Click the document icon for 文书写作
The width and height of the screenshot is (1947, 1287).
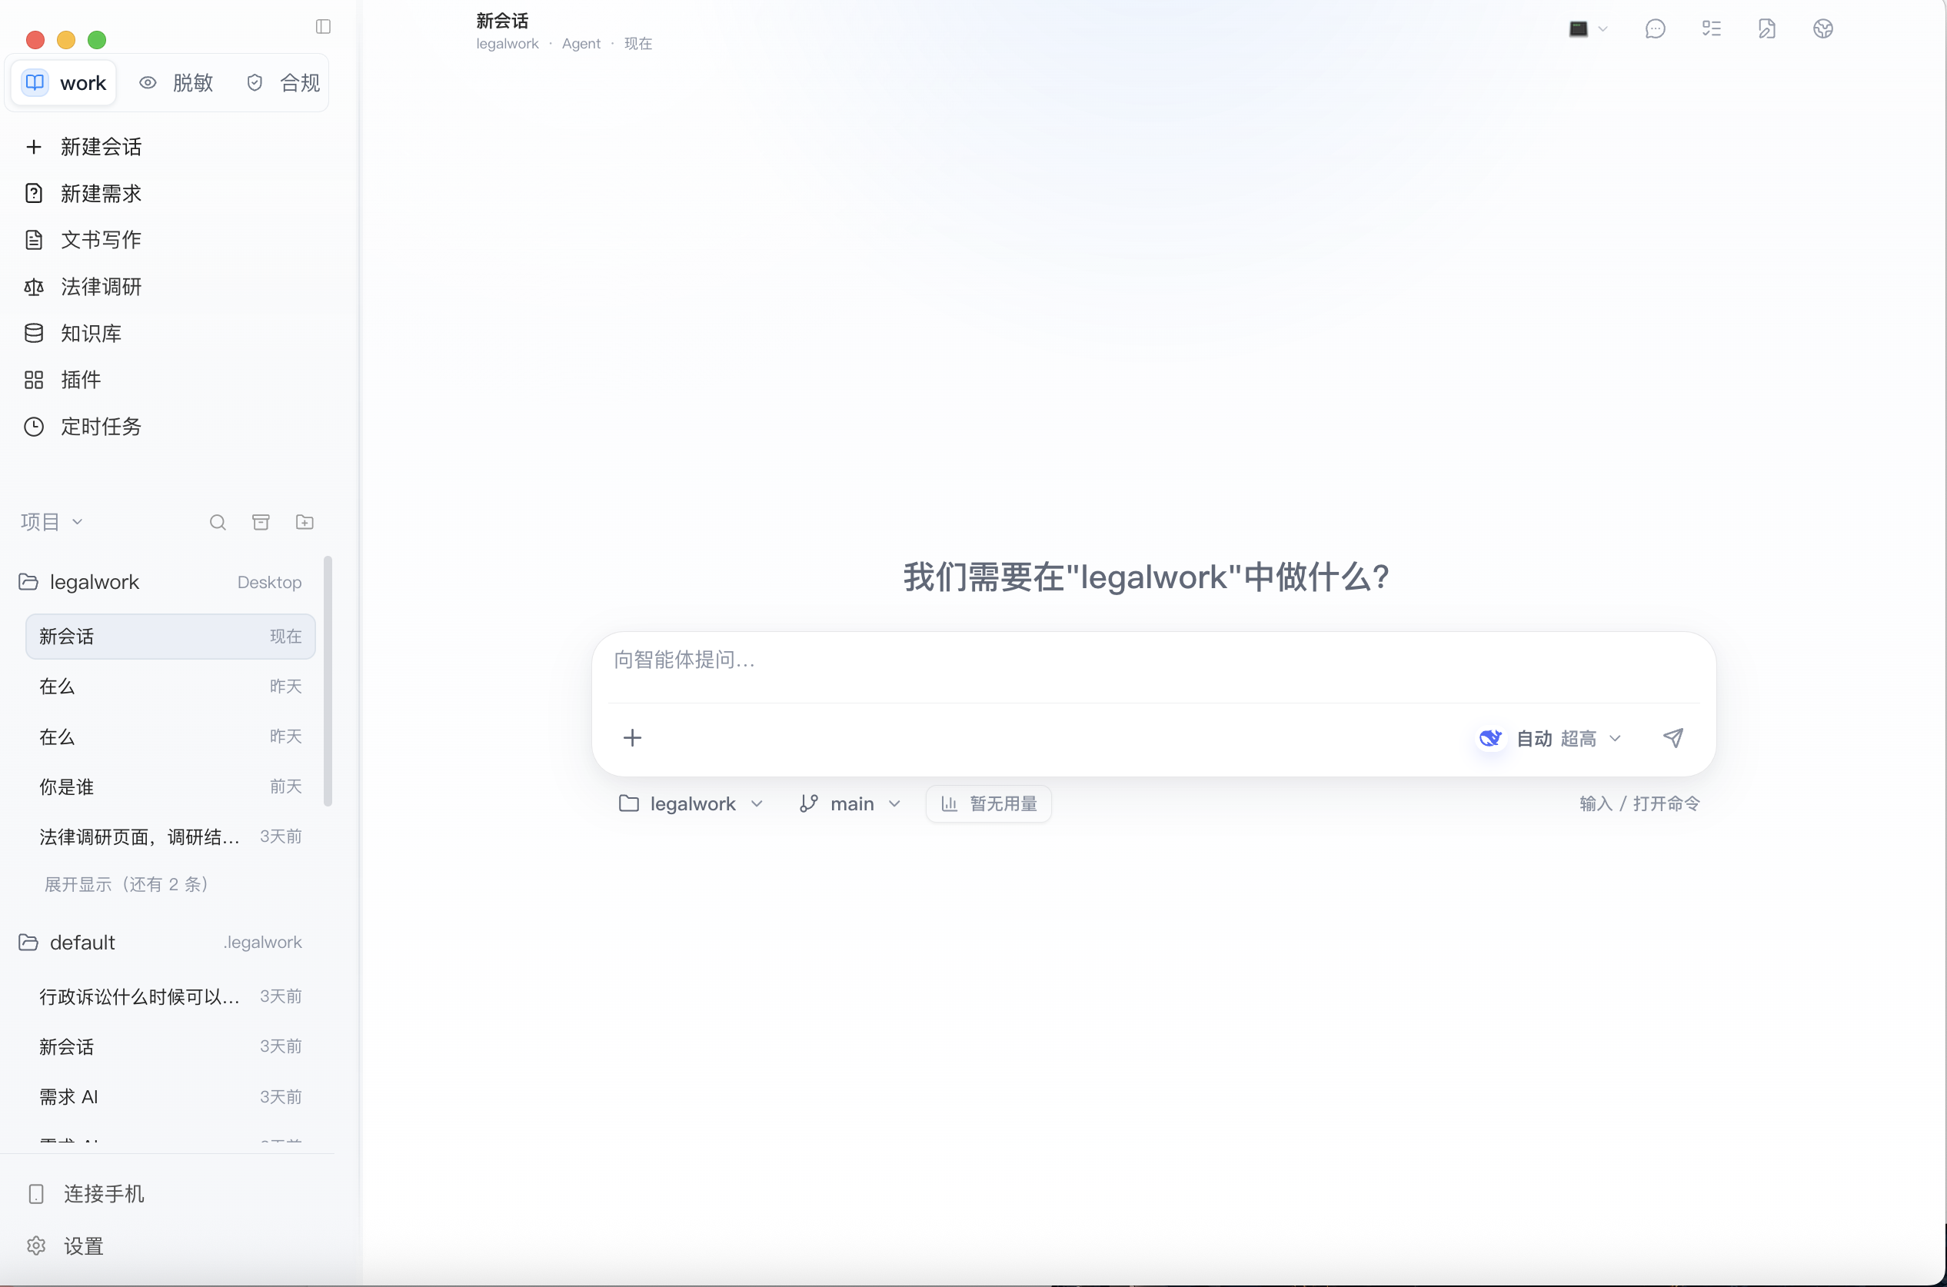click(x=34, y=240)
